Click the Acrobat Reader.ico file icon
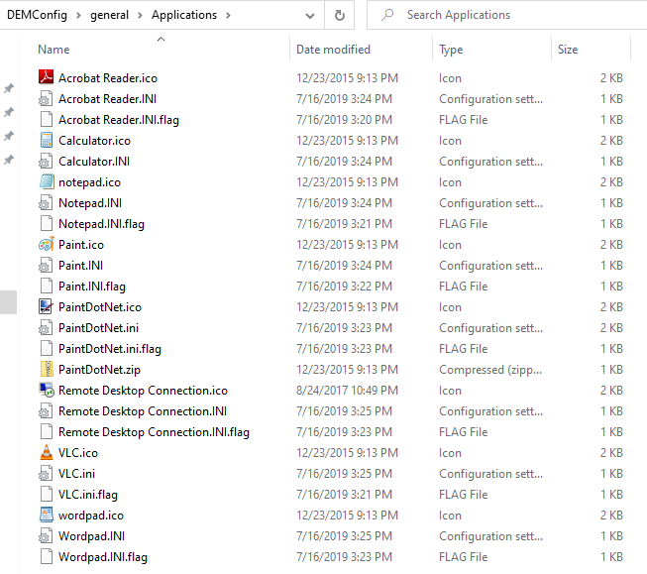 click(46, 78)
